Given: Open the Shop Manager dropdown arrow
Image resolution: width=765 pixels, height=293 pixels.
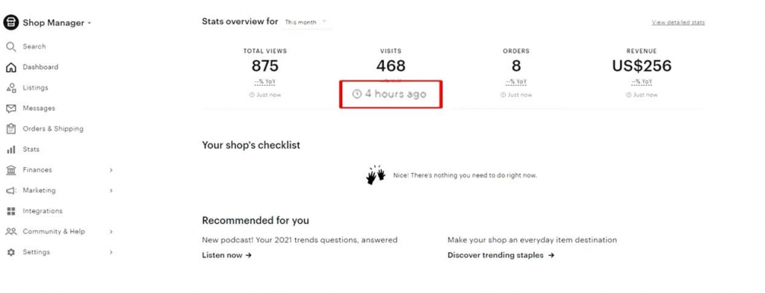Looking at the screenshot, I should [90, 23].
